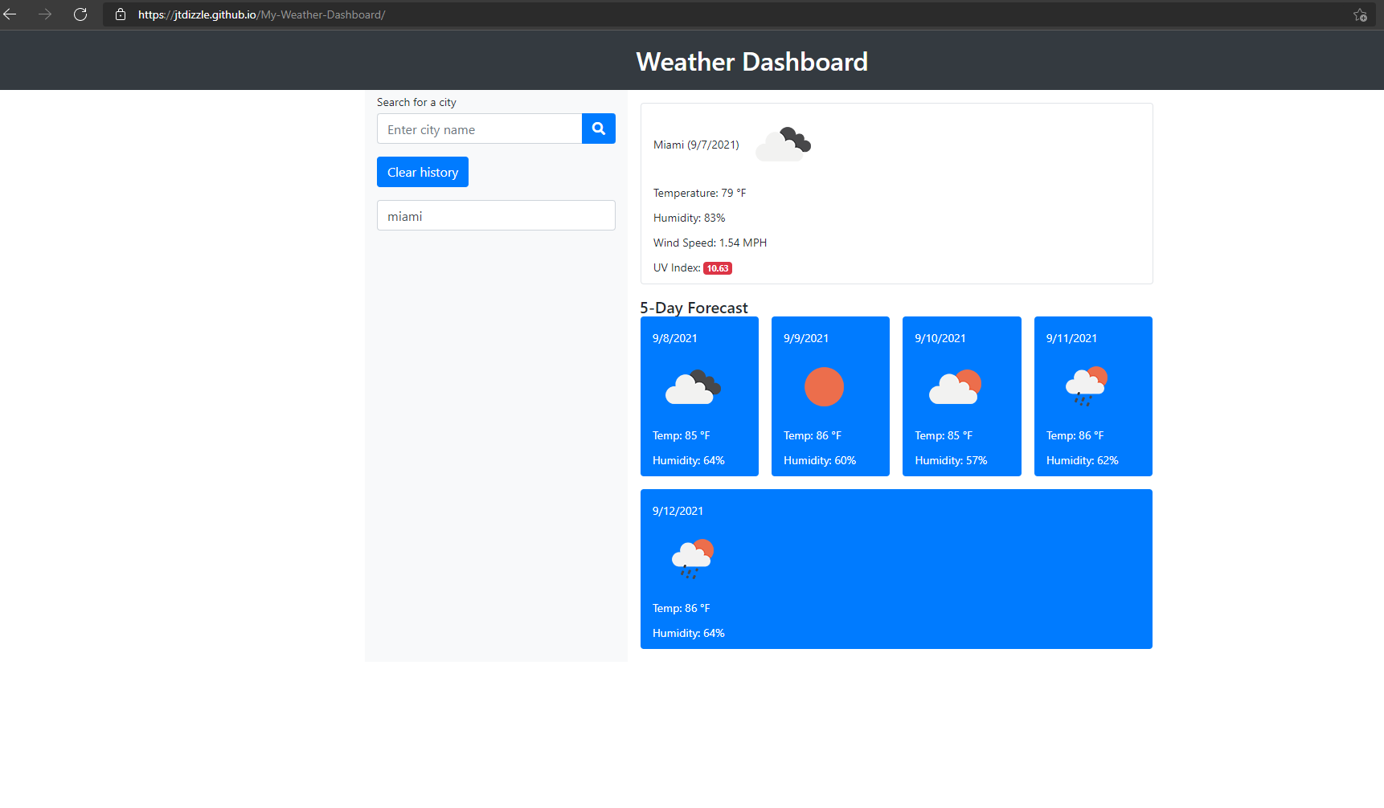Go back with the browser back arrow
The image size is (1384, 808).
[x=10, y=14]
